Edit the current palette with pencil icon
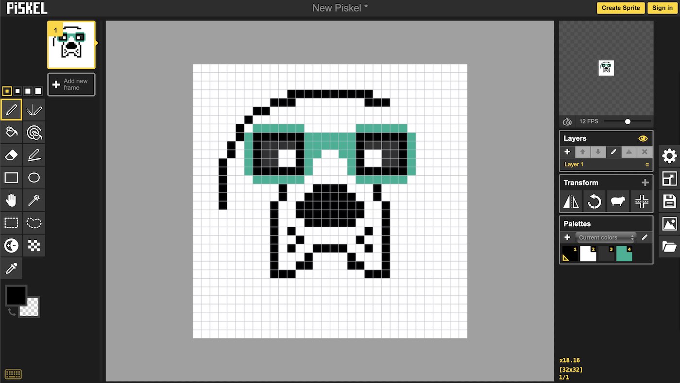 pos(645,237)
